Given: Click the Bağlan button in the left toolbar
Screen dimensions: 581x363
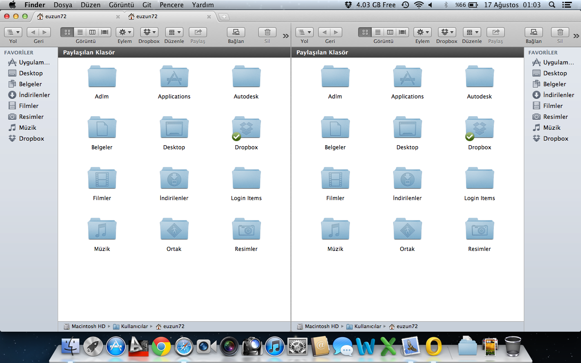Looking at the screenshot, I should tap(236, 32).
